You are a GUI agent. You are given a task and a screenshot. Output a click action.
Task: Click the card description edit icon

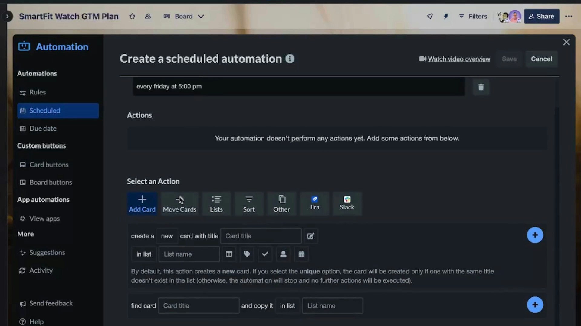[x=310, y=236]
